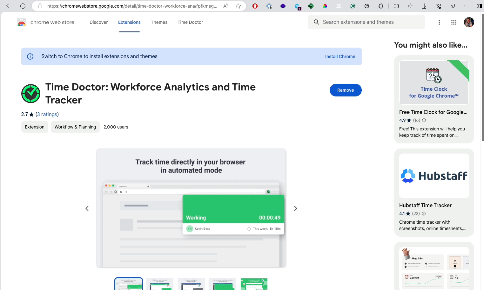
Task: Open the Google apps launcher grid
Action: pos(454,22)
